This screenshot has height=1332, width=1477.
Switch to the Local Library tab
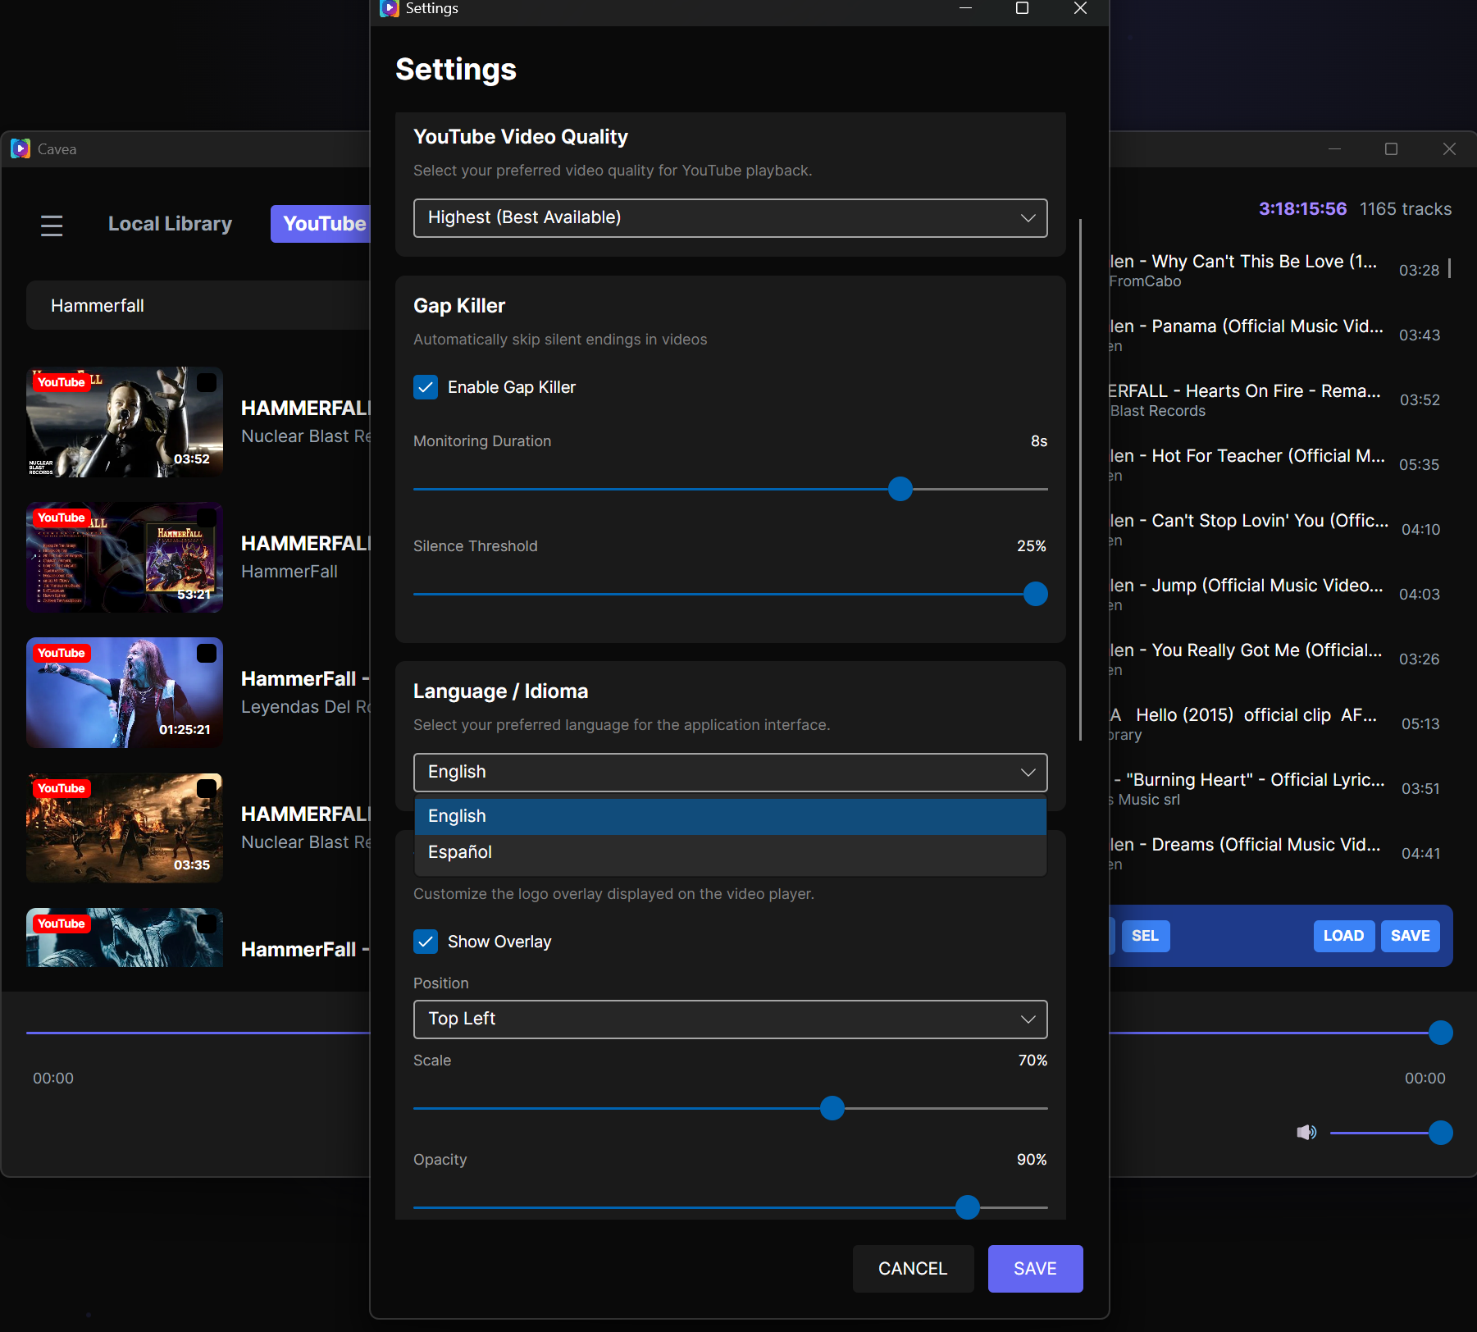coord(169,223)
